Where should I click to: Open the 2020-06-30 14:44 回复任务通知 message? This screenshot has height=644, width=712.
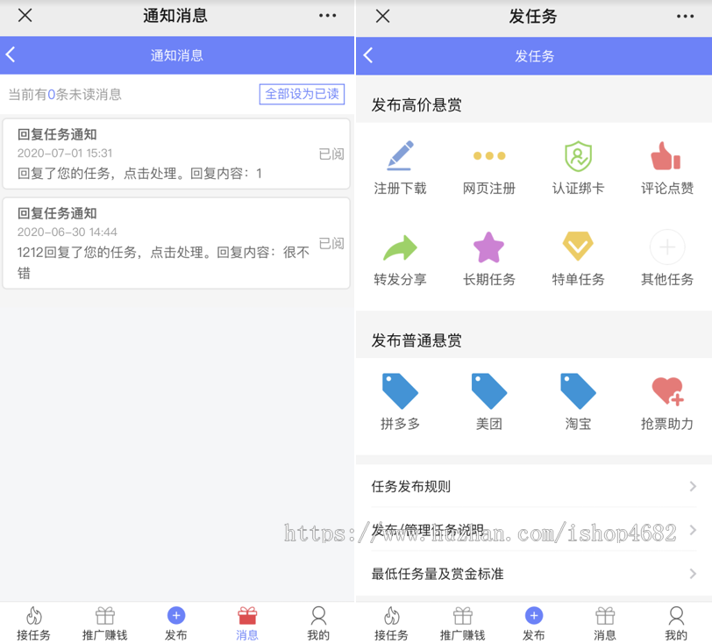coord(176,243)
